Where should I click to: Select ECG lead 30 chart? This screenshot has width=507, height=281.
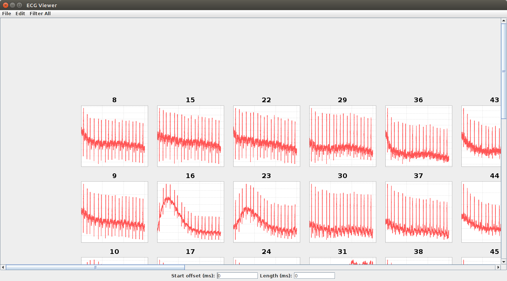coord(343,212)
